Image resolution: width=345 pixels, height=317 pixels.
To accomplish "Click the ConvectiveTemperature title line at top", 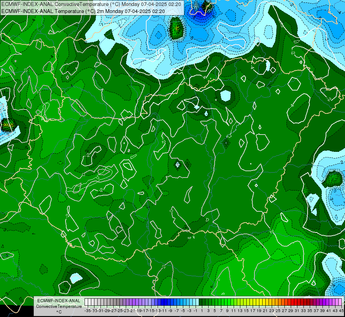I will tap(91, 4).
